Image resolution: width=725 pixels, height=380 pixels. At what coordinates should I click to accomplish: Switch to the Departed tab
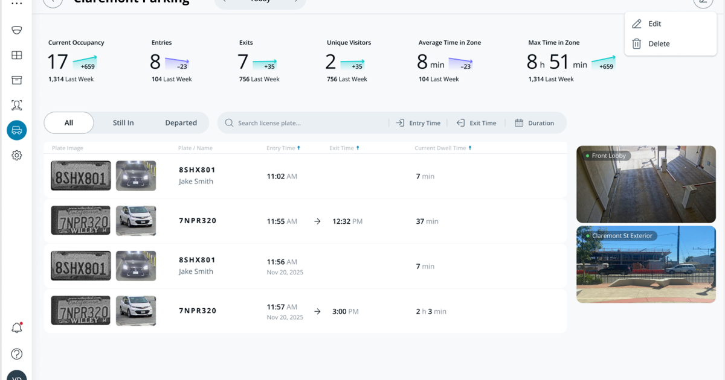[x=181, y=123]
